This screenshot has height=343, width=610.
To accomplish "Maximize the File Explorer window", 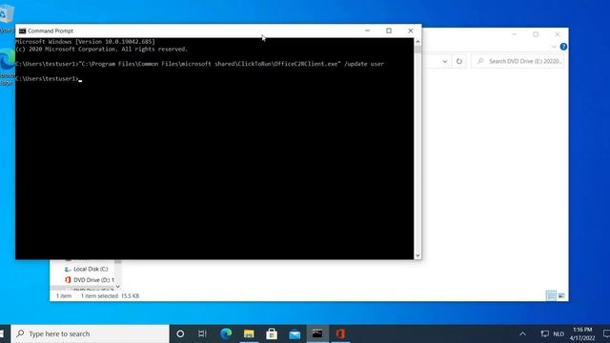I will point(536,34).
